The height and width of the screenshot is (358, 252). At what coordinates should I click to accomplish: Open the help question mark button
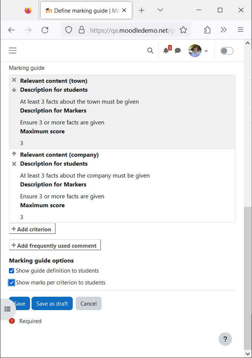225,339
